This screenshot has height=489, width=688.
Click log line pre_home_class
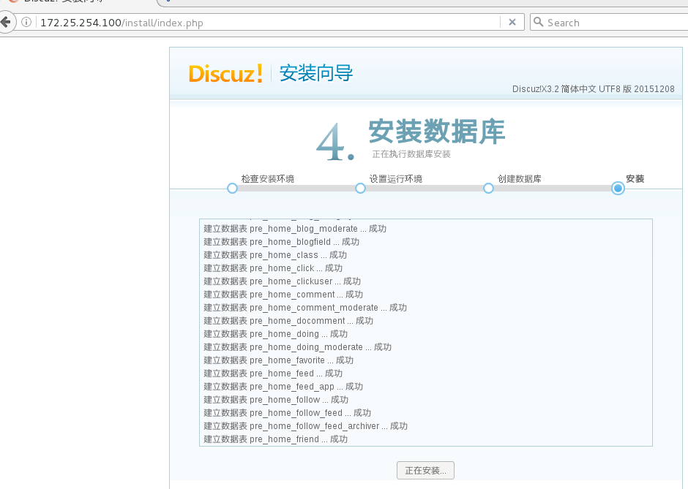point(275,255)
